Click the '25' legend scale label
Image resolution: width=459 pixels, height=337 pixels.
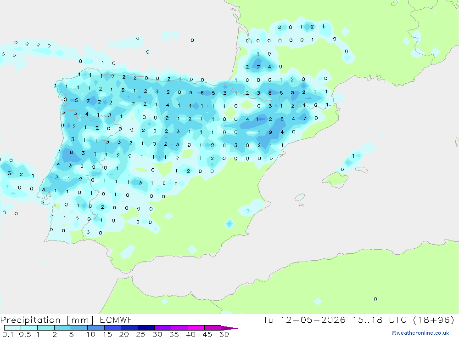(x=141, y=334)
